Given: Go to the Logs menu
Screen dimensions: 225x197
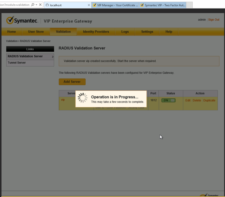Looking at the screenshot, I should [125, 32].
